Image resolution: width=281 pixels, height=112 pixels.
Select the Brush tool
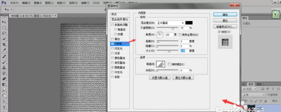tap(4, 62)
